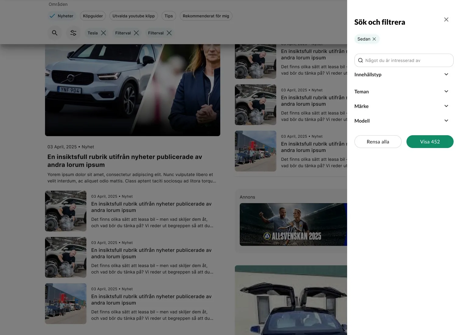This screenshot has width=460, height=335.
Task: Focus the Något du är intresserad av field
Action: (404, 60)
